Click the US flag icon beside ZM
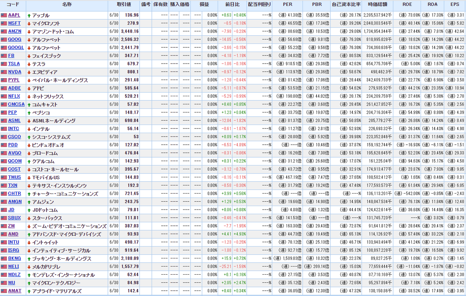Image resolution: width=466 pixels, height=296 pixels. click(x=4, y=226)
